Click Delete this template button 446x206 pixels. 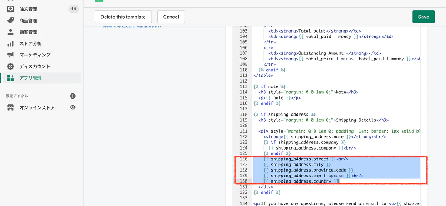tap(123, 17)
